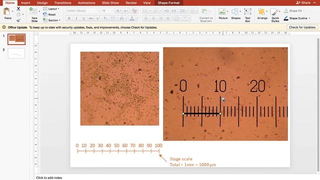The image size is (320, 180).
Task: Click the Justify alignment icon
Action: click(x=168, y=18)
